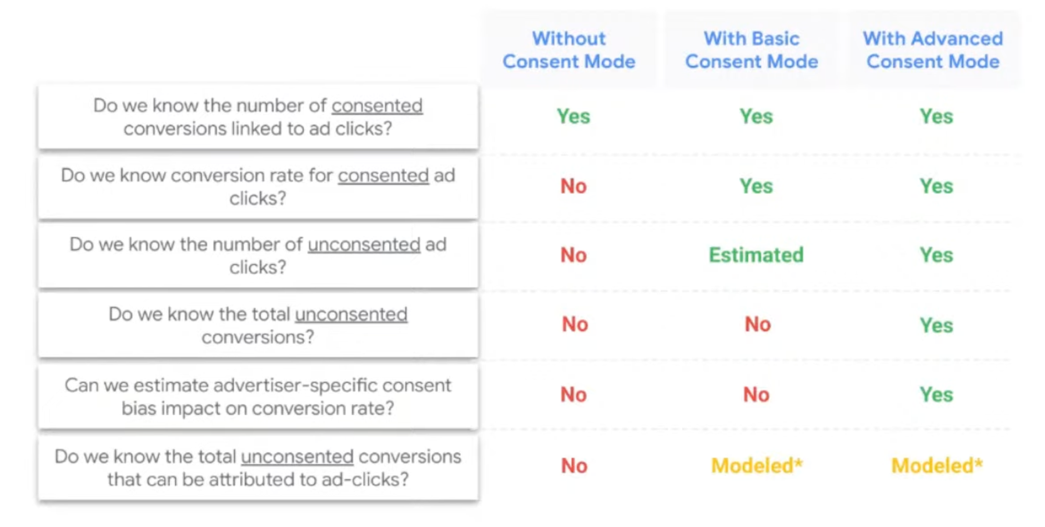Click "Modeled*" under With Advanced Consent Mode
The width and height of the screenshot is (1045, 527).
click(936, 465)
